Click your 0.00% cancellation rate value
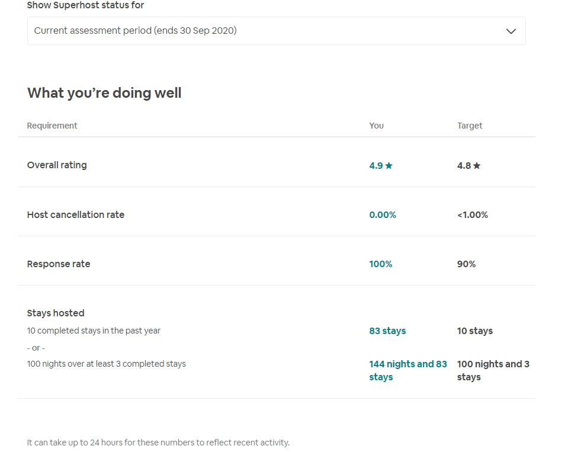 (x=383, y=215)
